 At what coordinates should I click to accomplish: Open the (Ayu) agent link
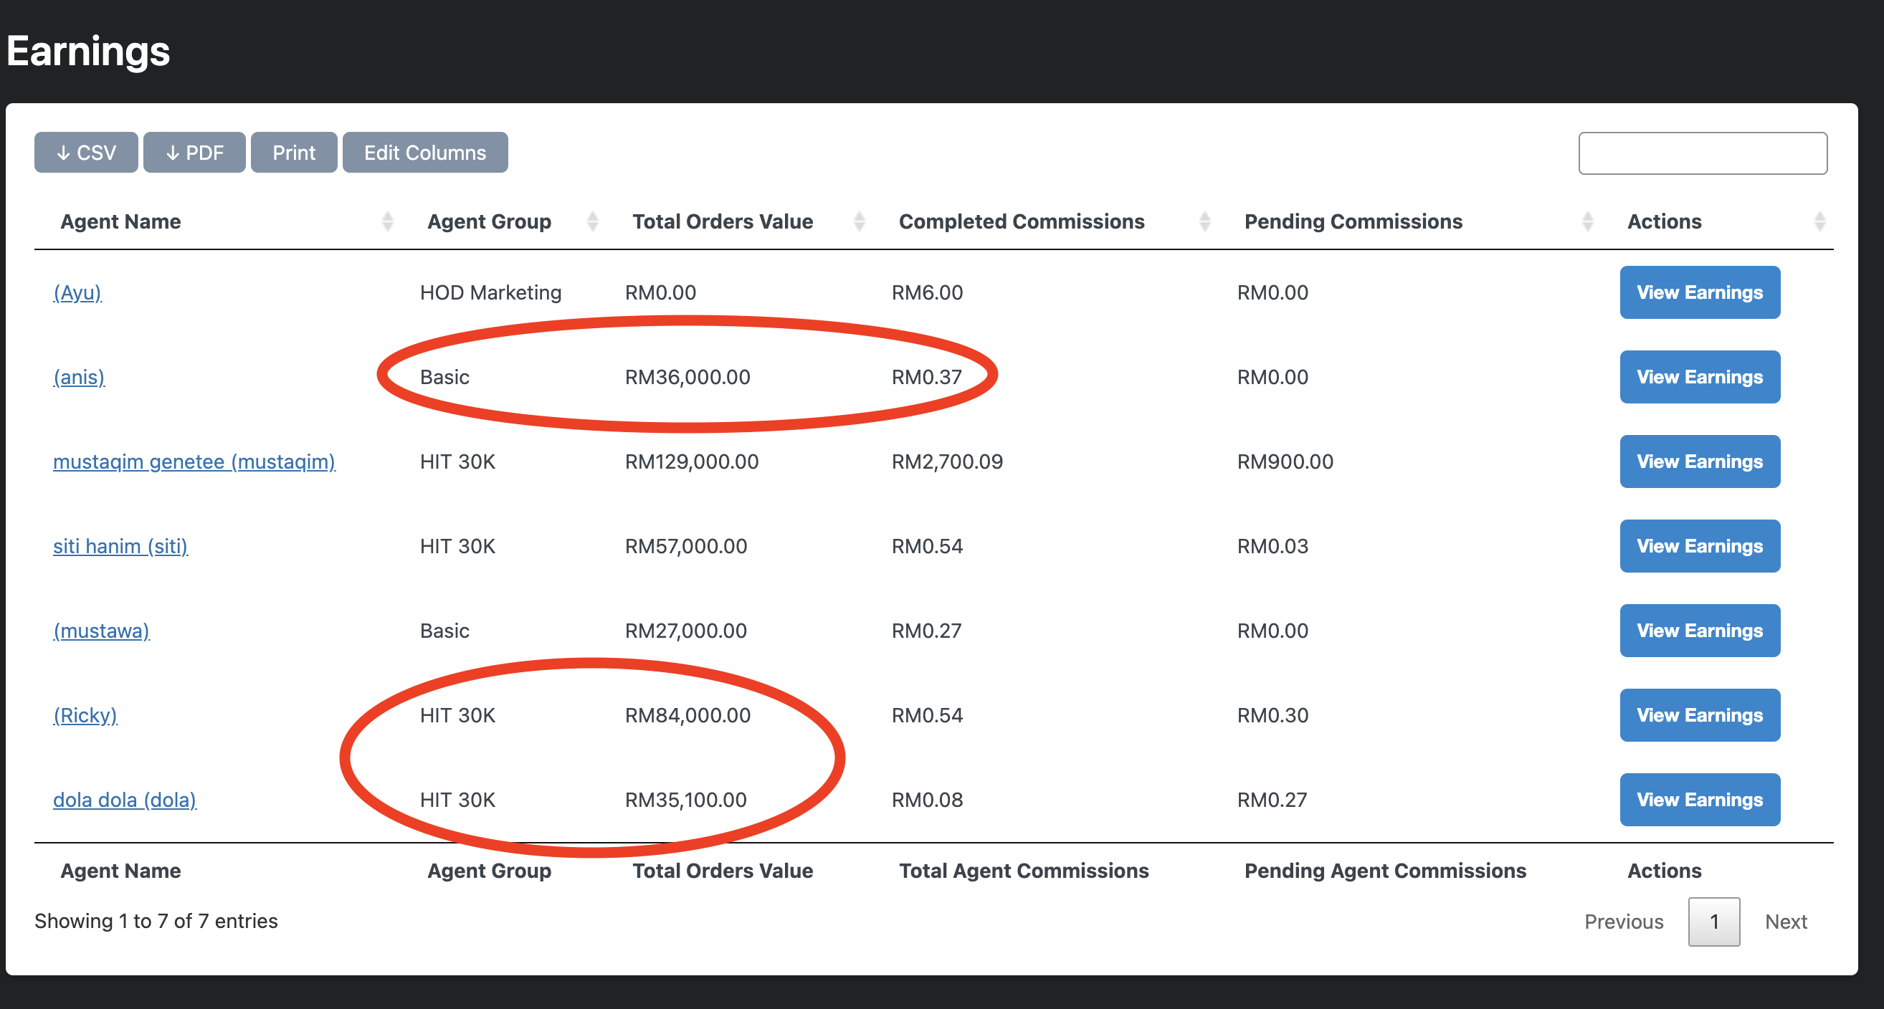click(x=77, y=292)
